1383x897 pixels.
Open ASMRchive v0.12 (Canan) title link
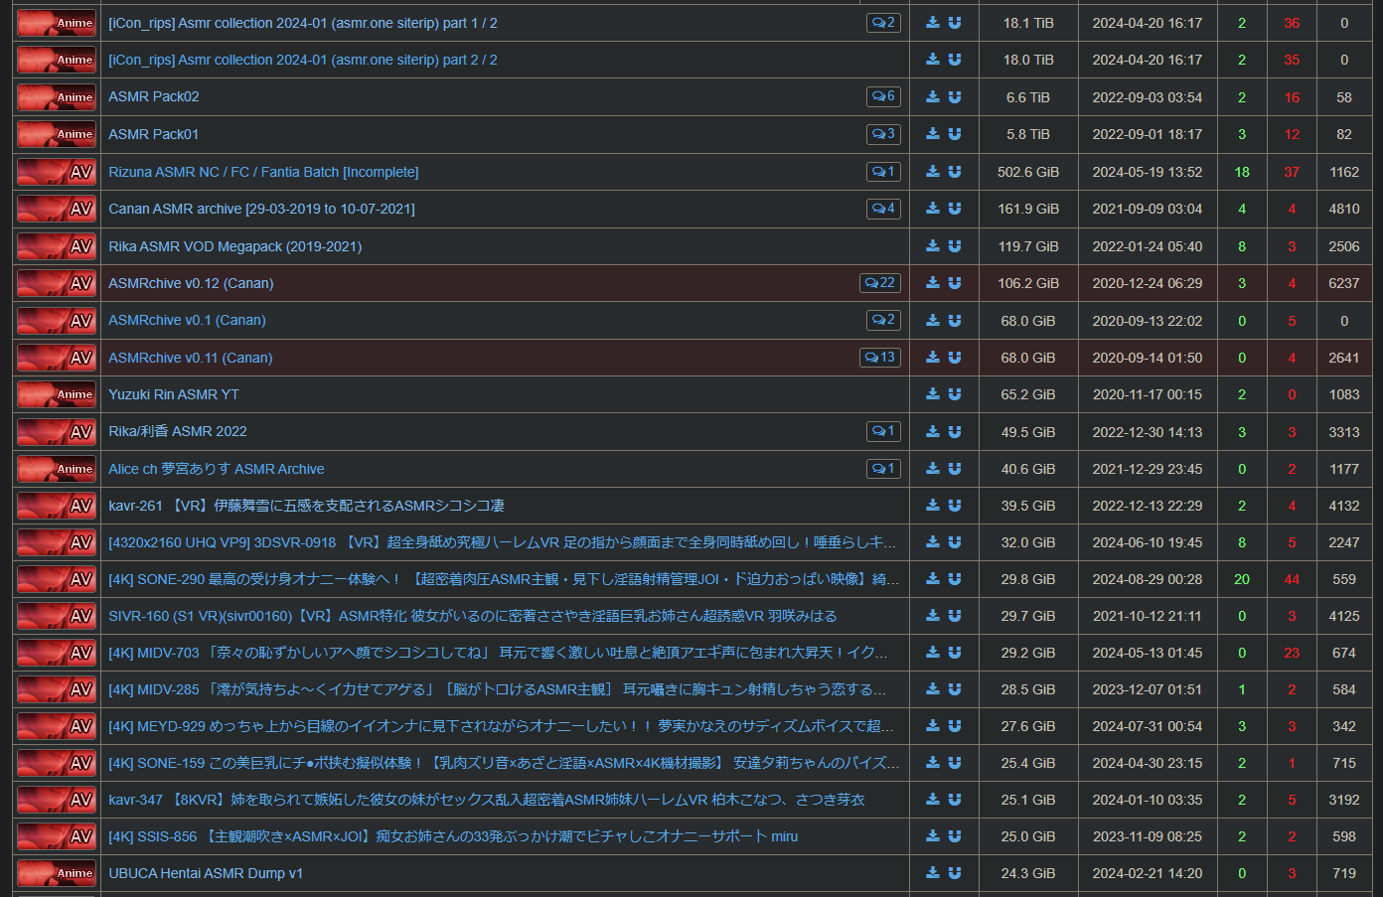click(191, 283)
